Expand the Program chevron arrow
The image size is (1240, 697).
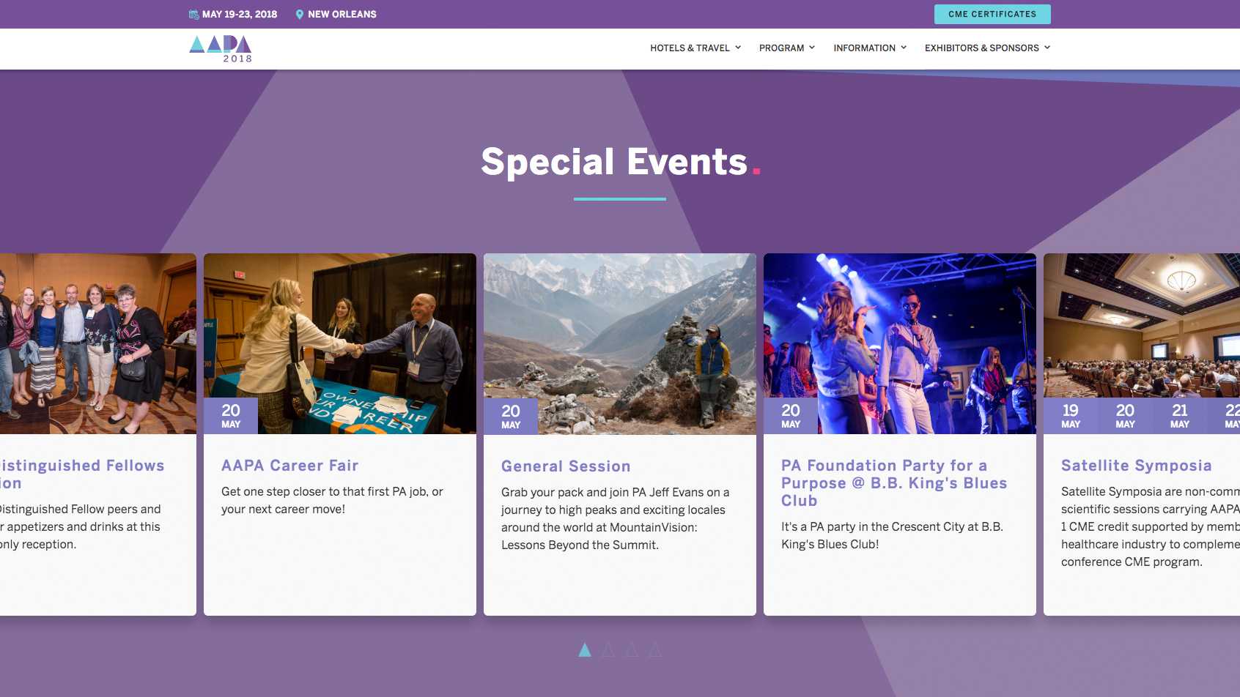pos(812,48)
